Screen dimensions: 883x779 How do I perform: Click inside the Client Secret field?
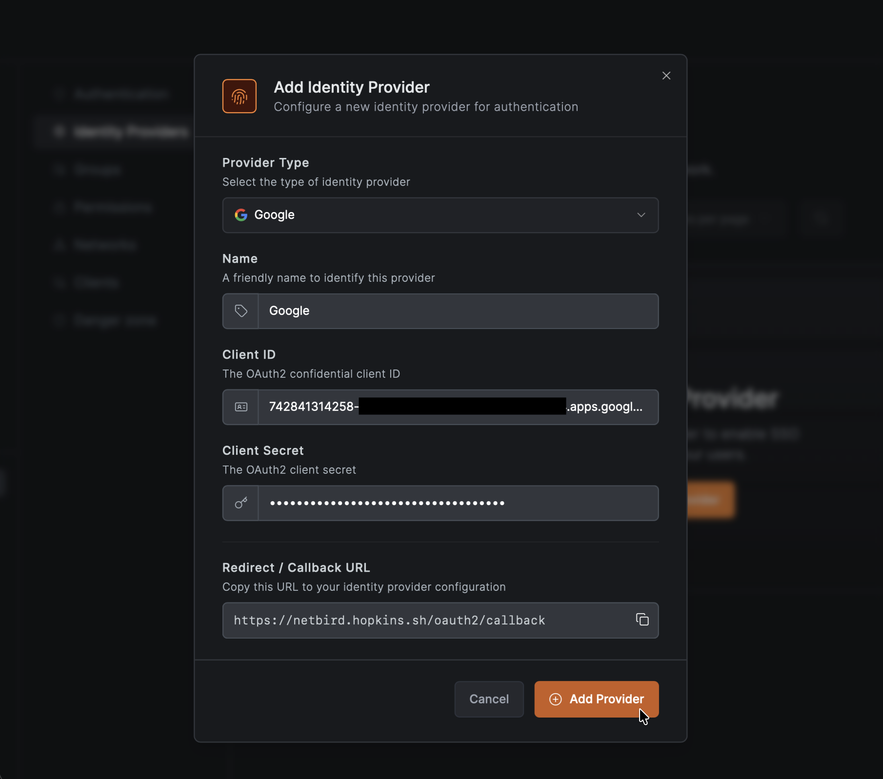pos(458,503)
